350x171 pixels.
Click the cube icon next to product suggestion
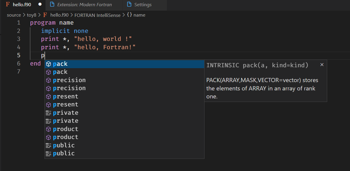pos(48,129)
